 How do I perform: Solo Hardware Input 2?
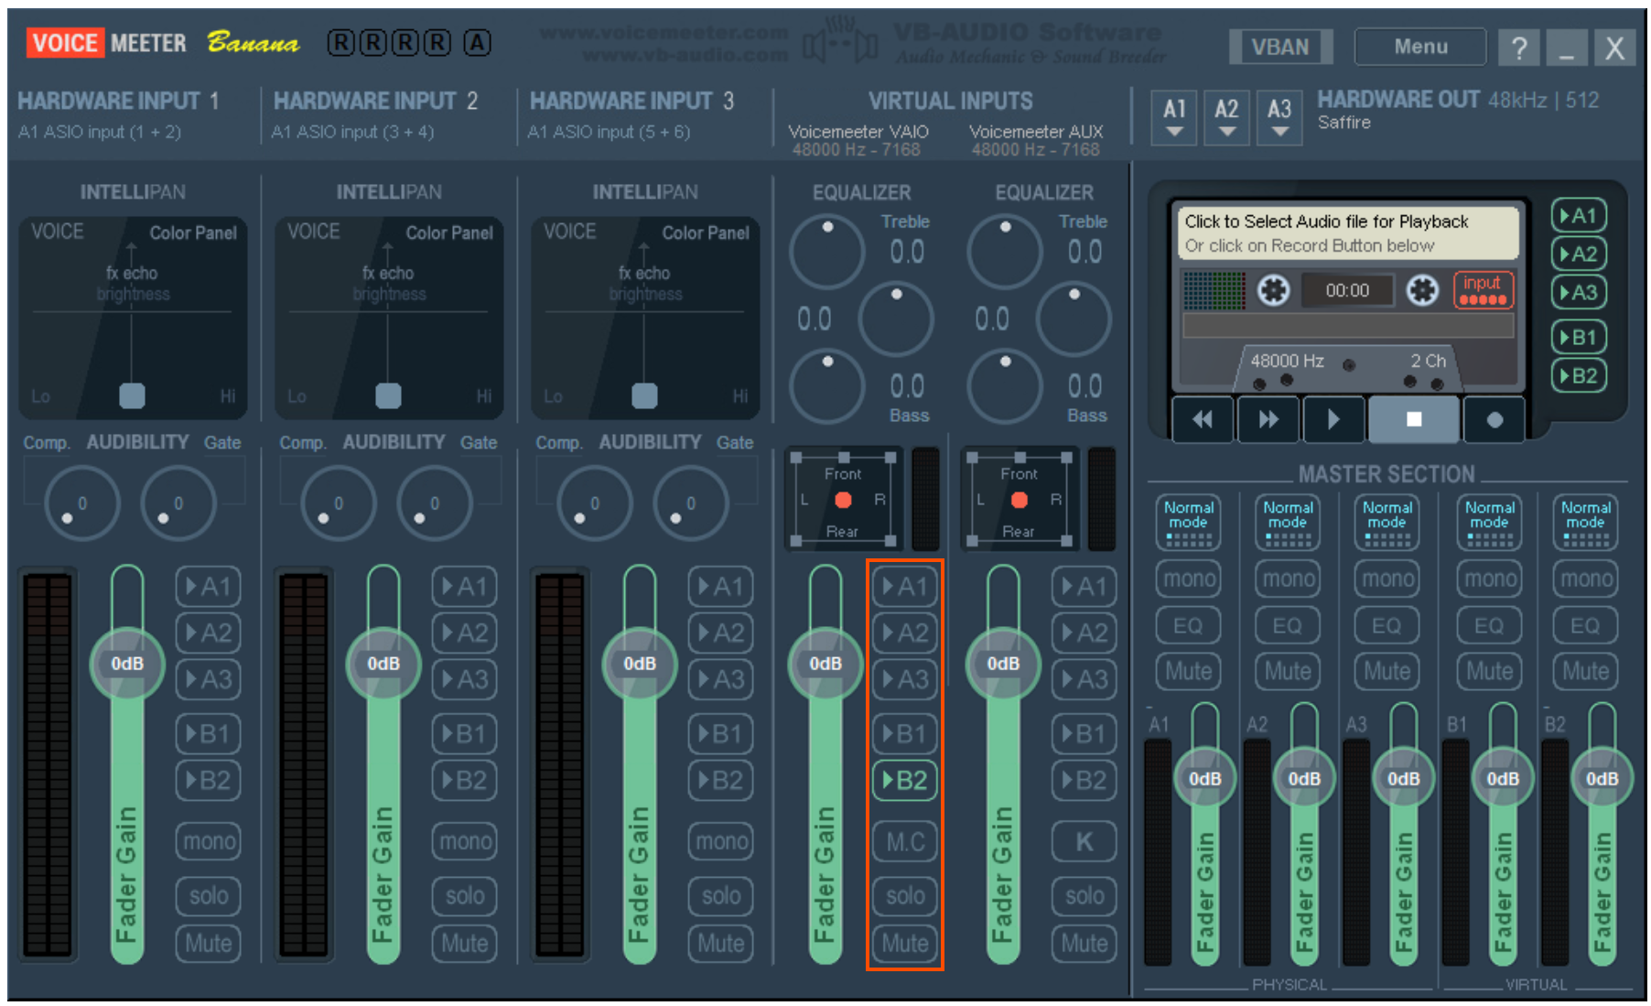point(465,896)
